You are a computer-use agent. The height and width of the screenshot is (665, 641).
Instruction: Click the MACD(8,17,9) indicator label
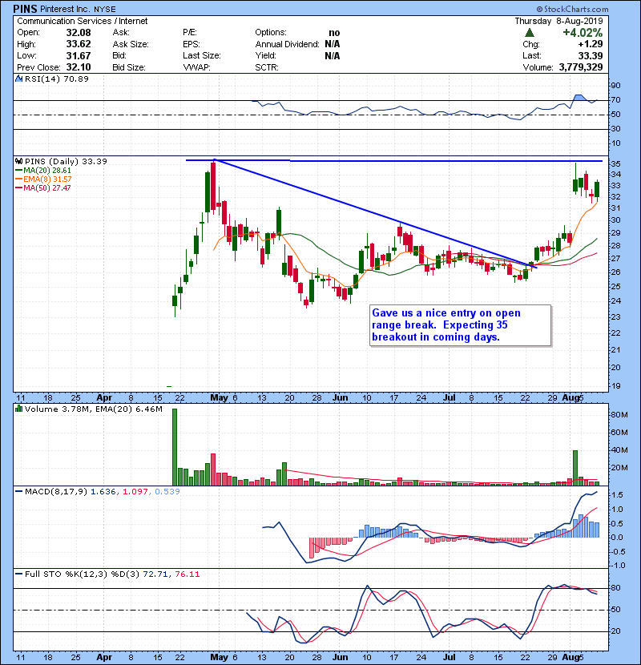click(x=56, y=491)
